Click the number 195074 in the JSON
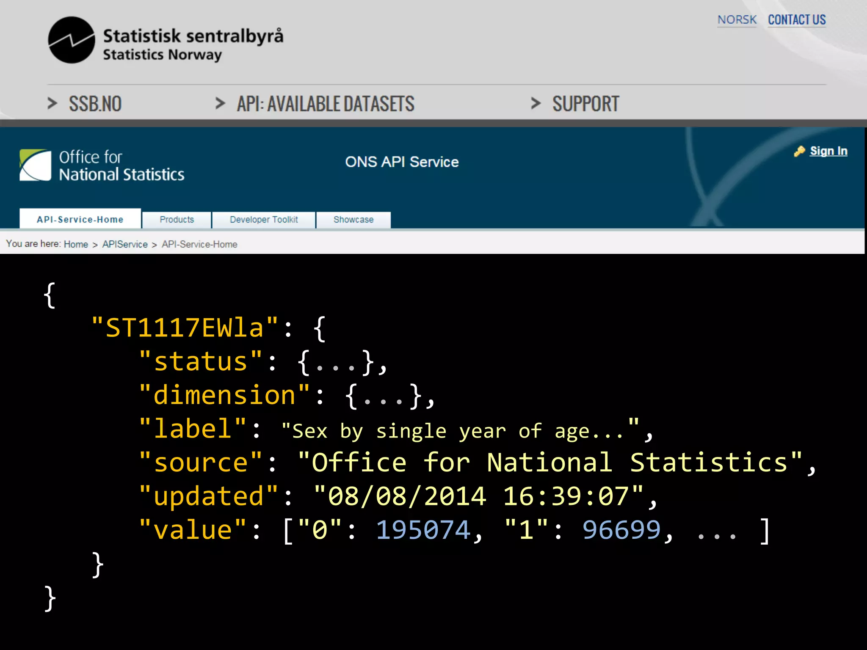The height and width of the screenshot is (650, 867). (x=423, y=530)
